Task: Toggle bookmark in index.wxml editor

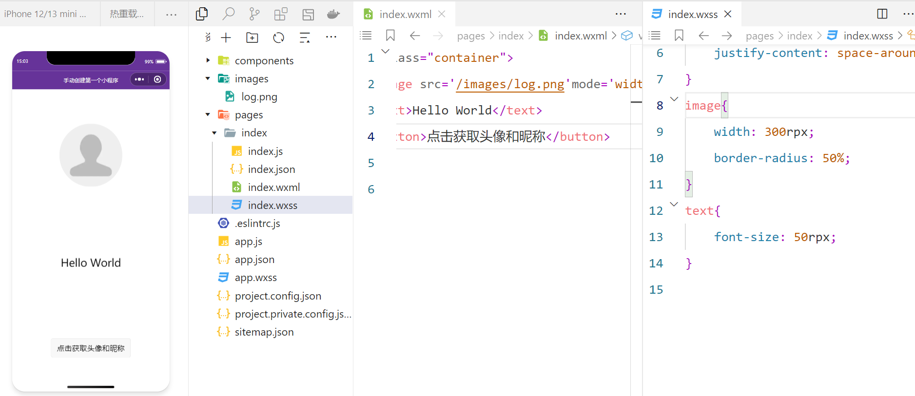Action: (x=390, y=35)
